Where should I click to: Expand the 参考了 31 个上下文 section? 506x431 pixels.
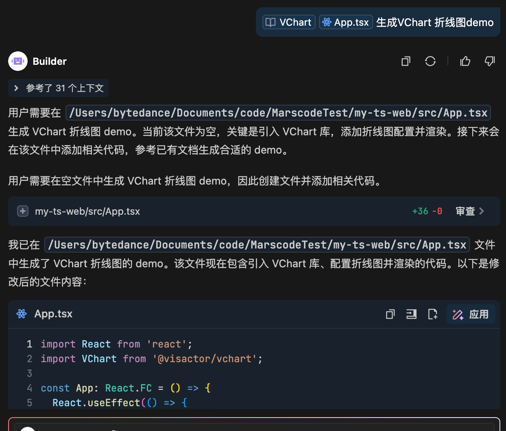(59, 88)
